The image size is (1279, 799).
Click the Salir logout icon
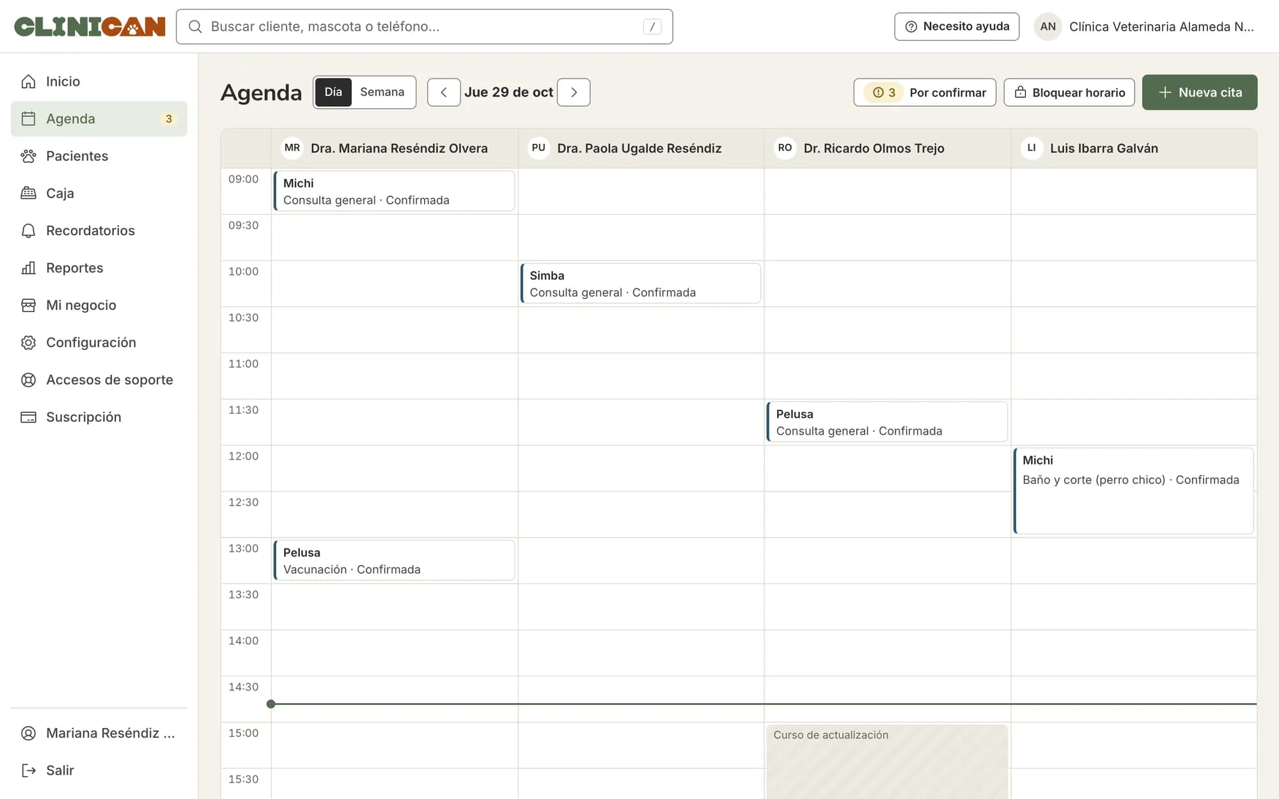[x=28, y=770]
